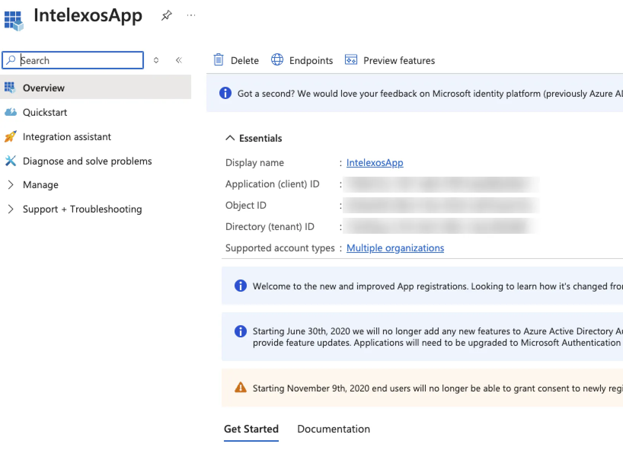
Task: Toggle expand/collapse all menu groups
Action: [x=156, y=60]
